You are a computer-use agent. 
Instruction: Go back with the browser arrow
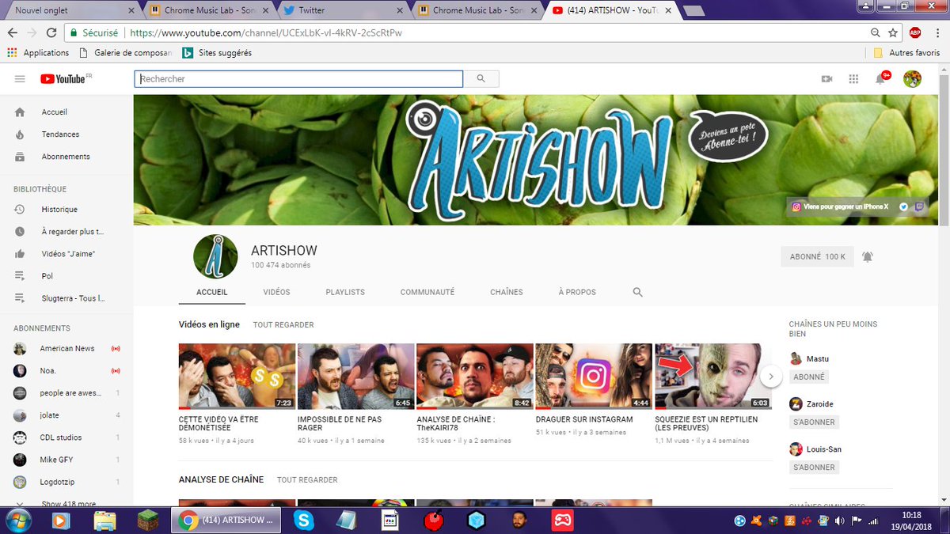click(x=13, y=33)
